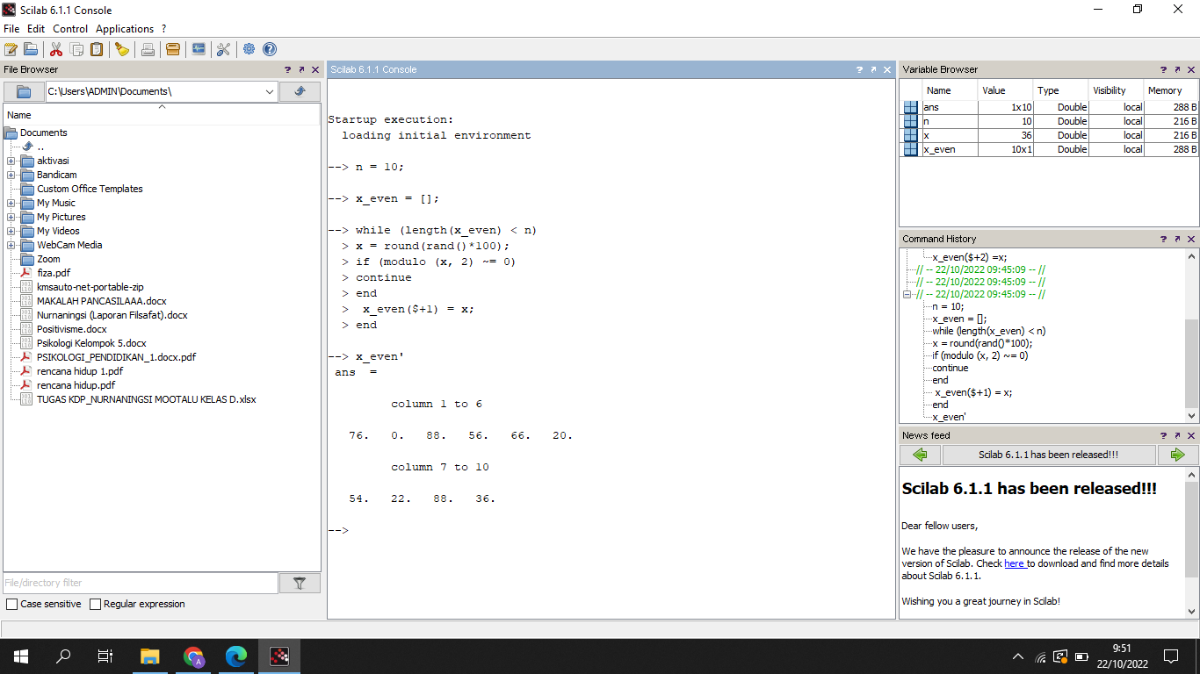Undock the File Browser panel
The height and width of the screenshot is (674, 1200).
pyautogui.click(x=301, y=69)
